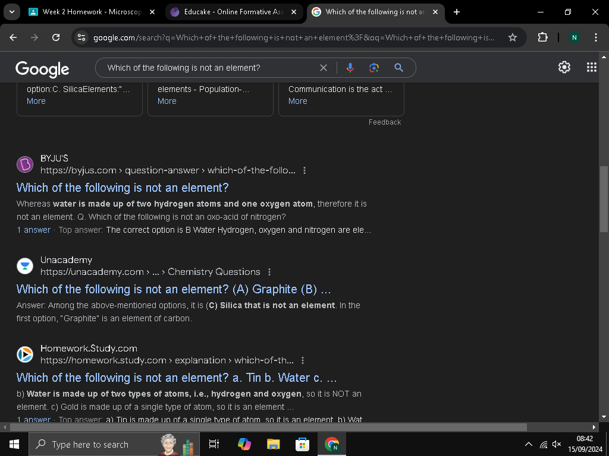The height and width of the screenshot is (456, 609).
Task: Expand More on Population card
Action: 167,101
